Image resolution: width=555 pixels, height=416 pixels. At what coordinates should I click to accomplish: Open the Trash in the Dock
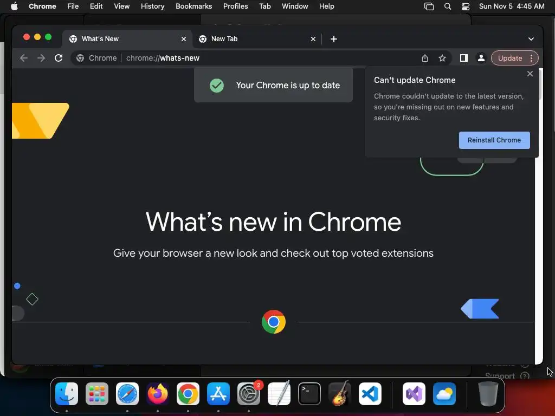[x=488, y=394]
